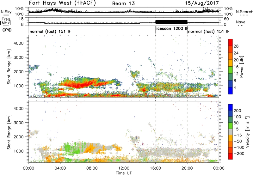Click the "Slant Range [km]" title of the power panel
This screenshot has width=253, height=175.
coord(9,67)
